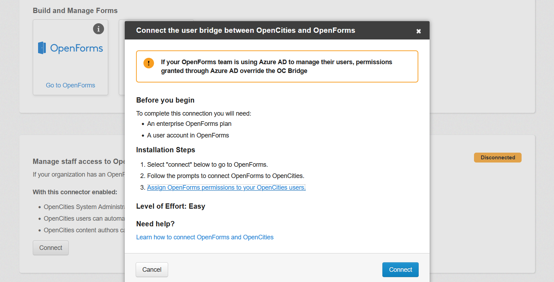The image size is (554, 282).
Task: Select the dialog title bar text
Action: point(245,30)
